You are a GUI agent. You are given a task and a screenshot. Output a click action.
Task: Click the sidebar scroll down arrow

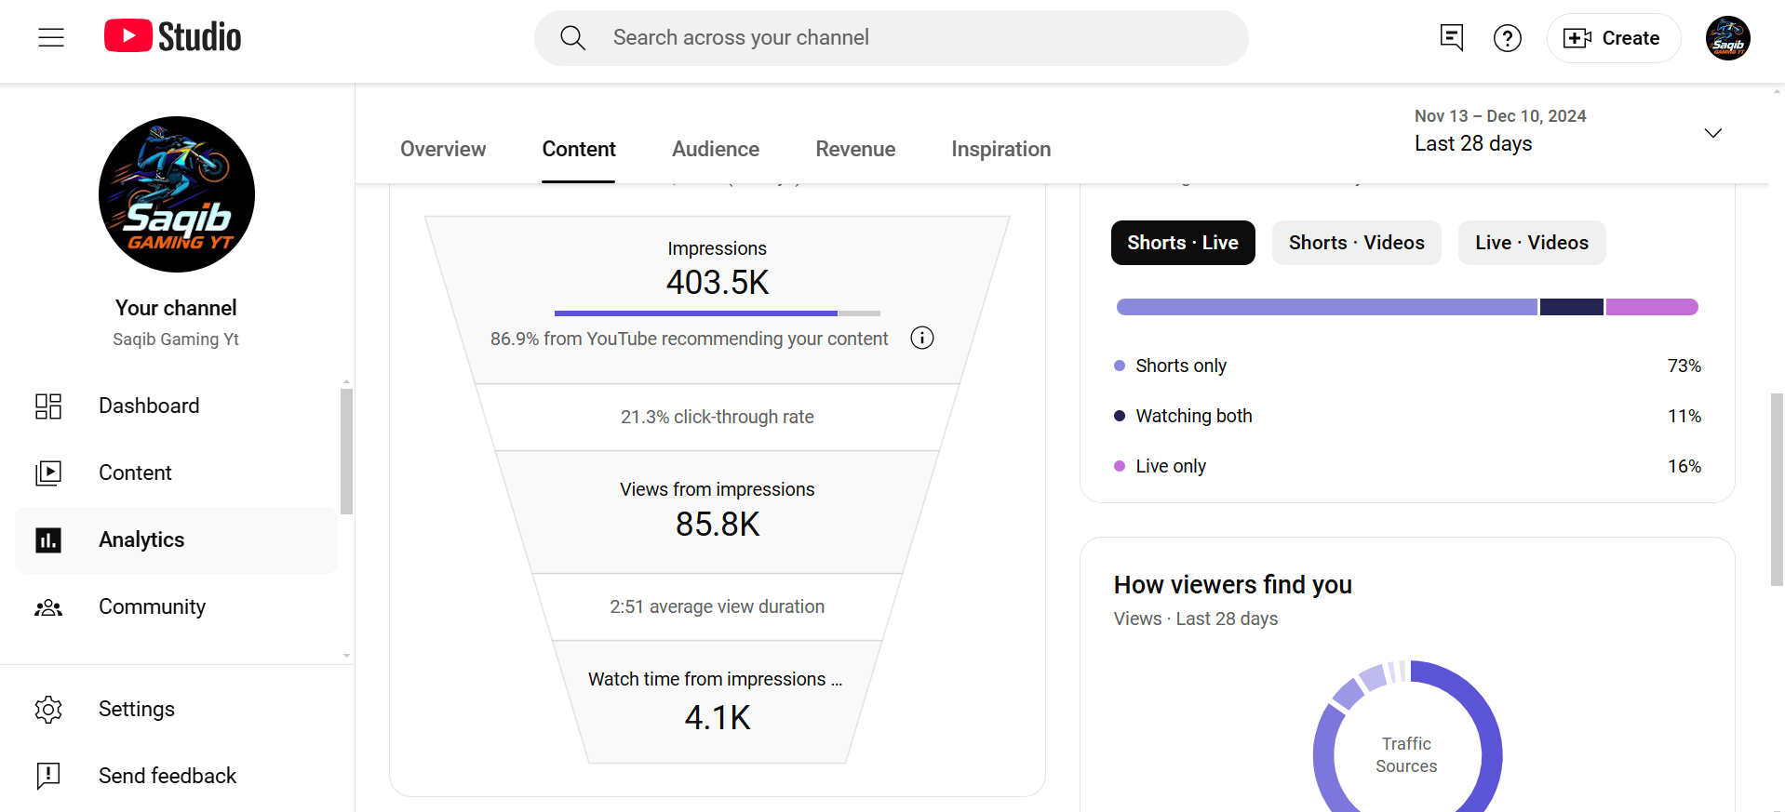[x=346, y=656]
